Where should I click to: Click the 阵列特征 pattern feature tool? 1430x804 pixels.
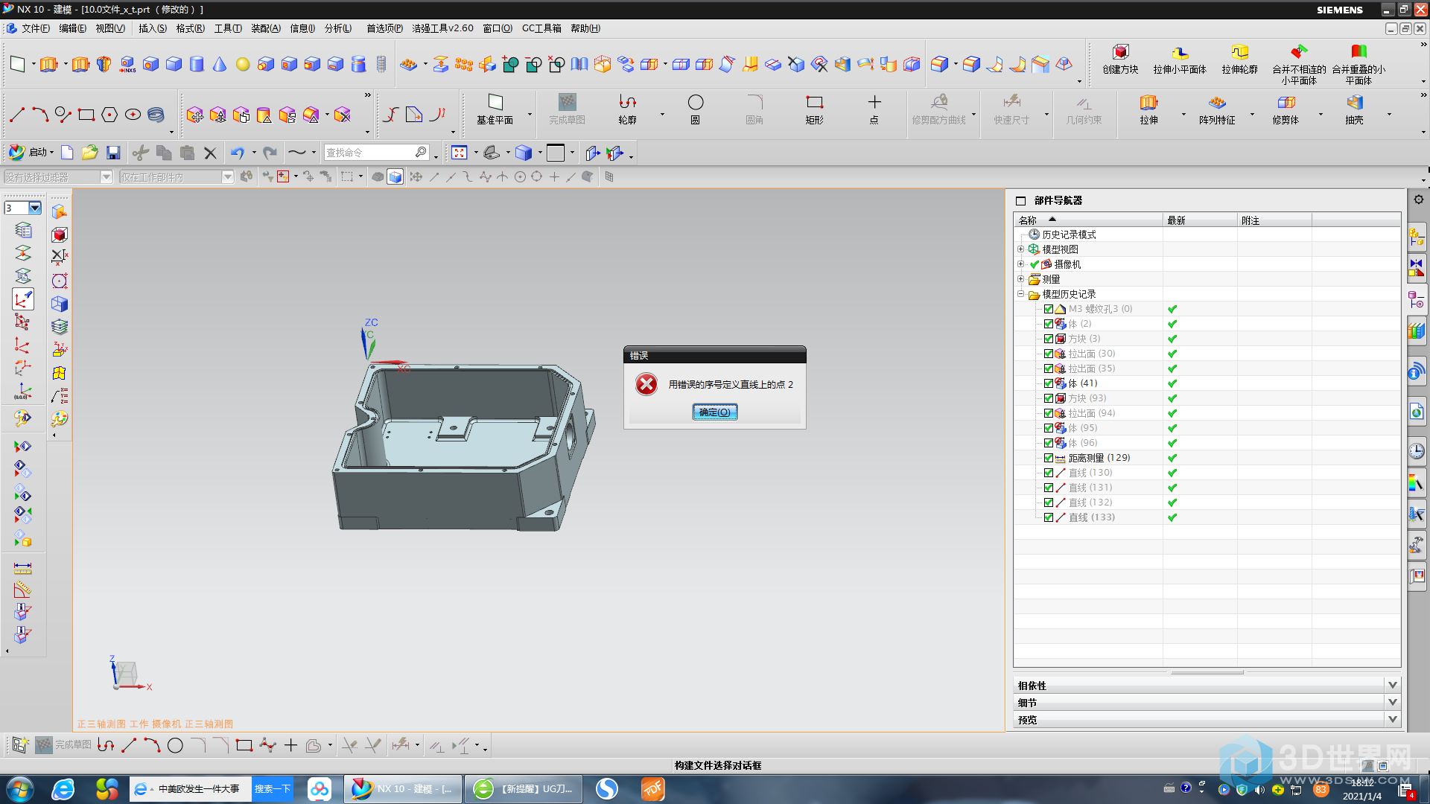coord(1217,109)
